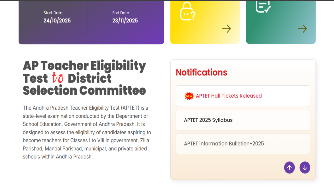Click the red NEW starburst badge
Viewport: 334px width, 188px height.
click(189, 96)
